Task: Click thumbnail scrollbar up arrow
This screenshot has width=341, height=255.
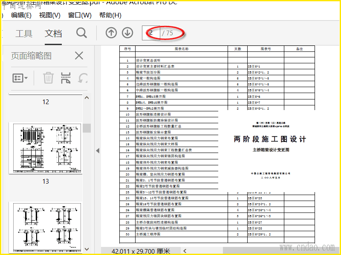Action: click(x=87, y=98)
